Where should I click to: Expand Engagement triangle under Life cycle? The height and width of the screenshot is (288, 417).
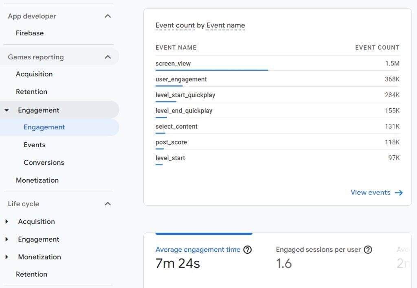pyautogui.click(x=7, y=239)
